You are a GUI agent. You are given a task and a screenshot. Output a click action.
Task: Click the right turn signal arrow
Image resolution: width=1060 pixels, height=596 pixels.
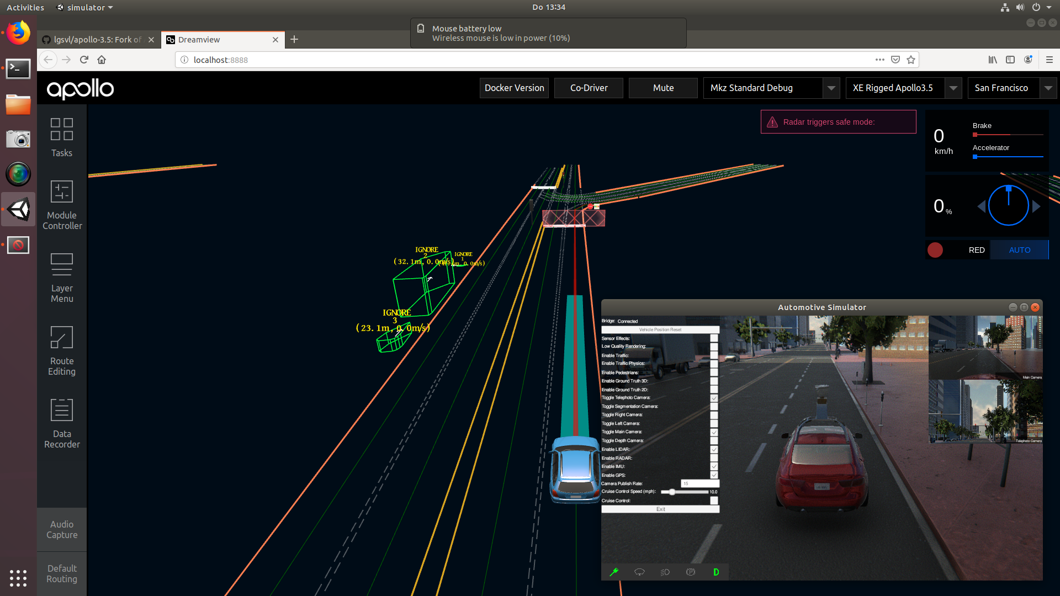1036,206
